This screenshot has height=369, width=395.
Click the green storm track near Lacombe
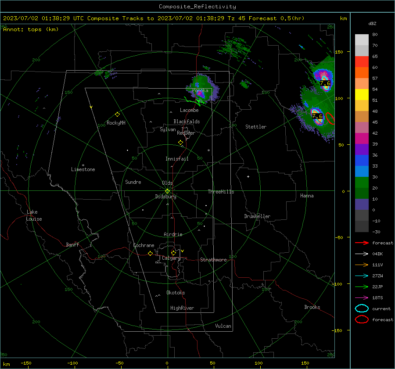point(194,101)
